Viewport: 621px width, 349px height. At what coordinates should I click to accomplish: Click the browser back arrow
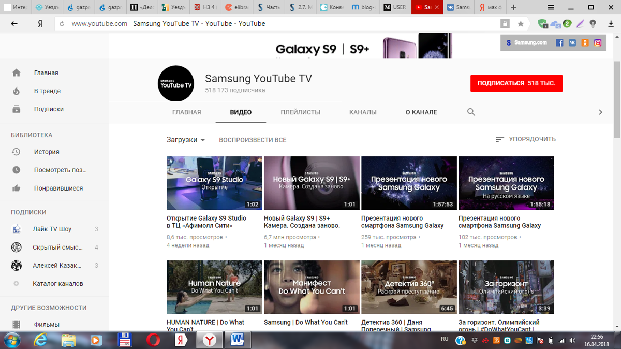(x=14, y=24)
